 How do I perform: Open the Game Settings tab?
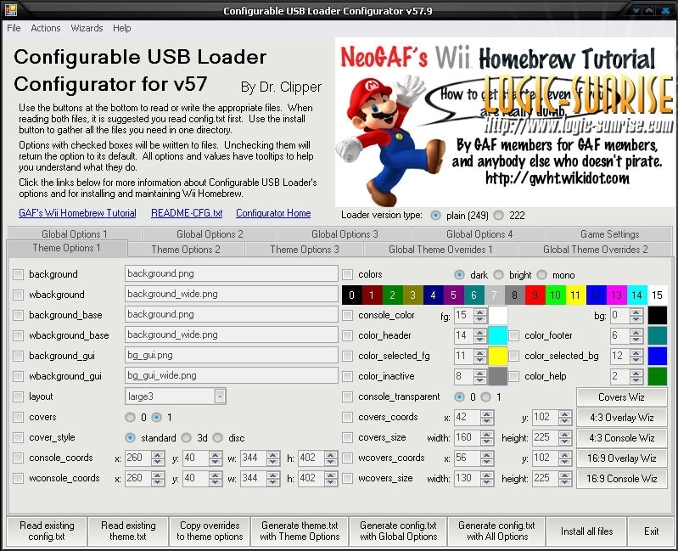coord(609,234)
